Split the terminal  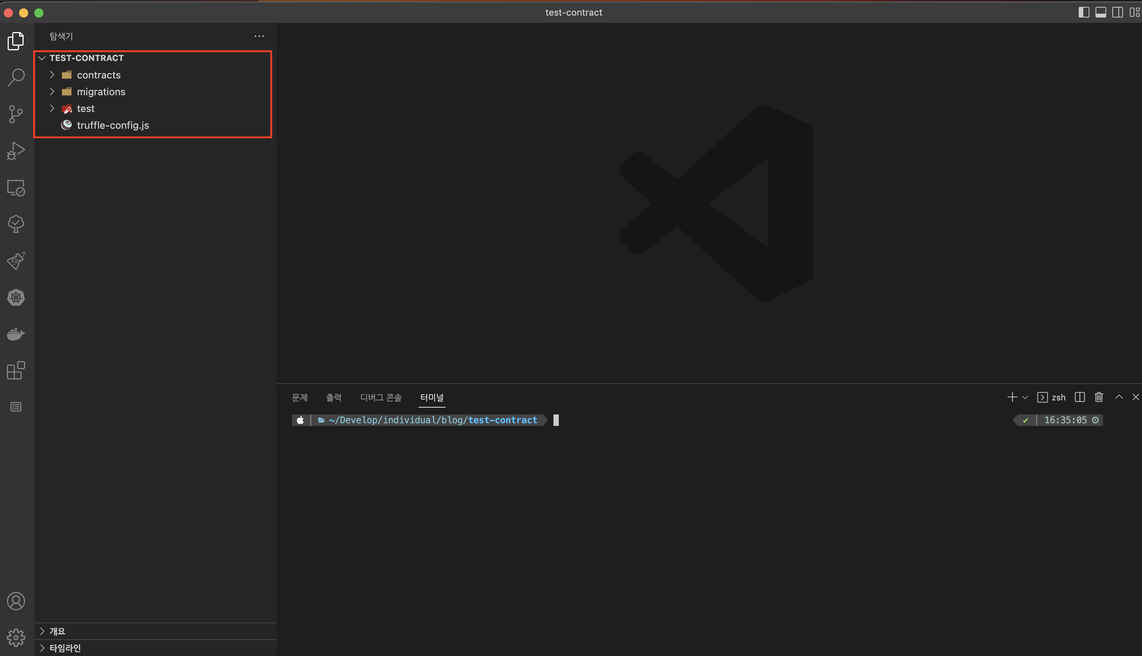tap(1079, 397)
